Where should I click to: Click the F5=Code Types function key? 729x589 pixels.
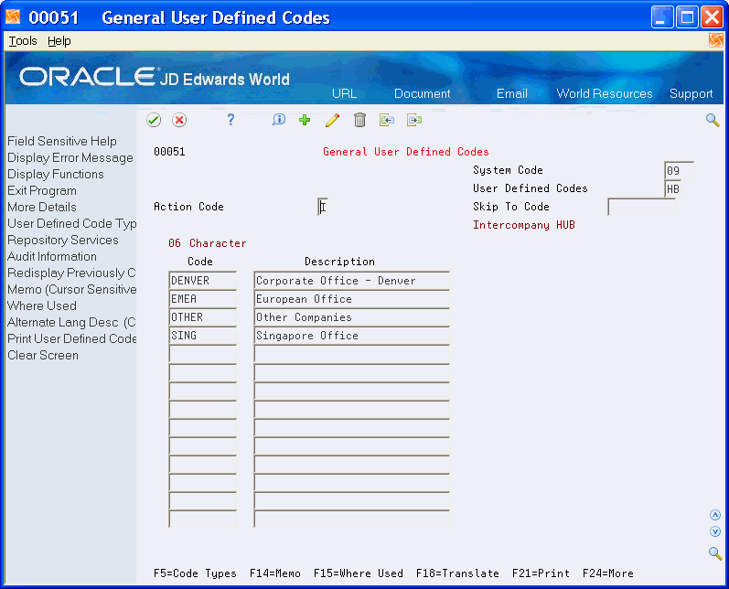pyautogui.click(x=195, y=573)
